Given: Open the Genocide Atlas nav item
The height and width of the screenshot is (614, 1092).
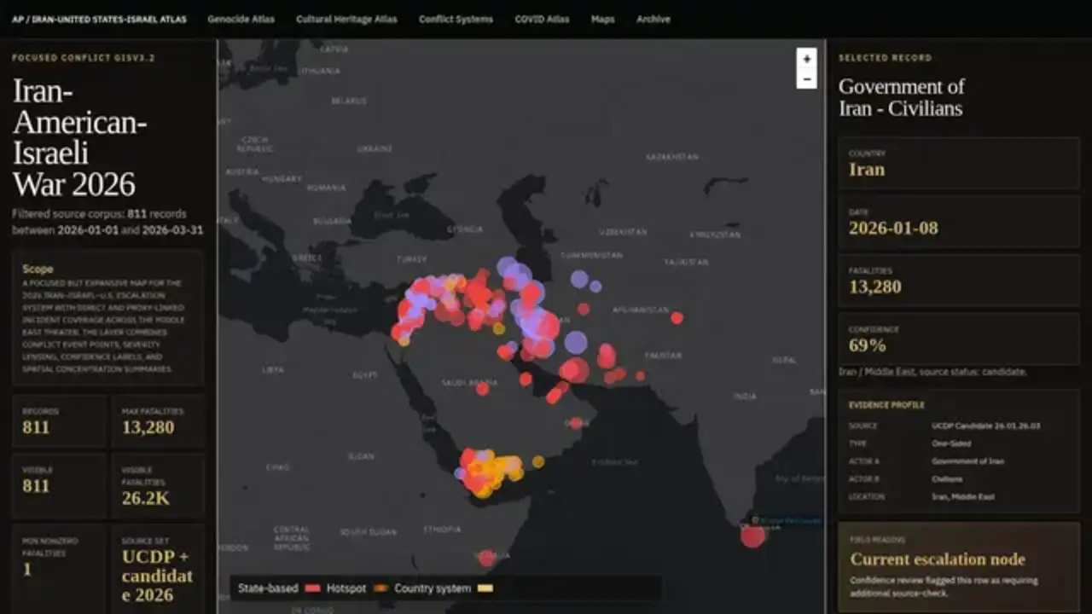Looking at the screenshot, I should tap(241, 19).
